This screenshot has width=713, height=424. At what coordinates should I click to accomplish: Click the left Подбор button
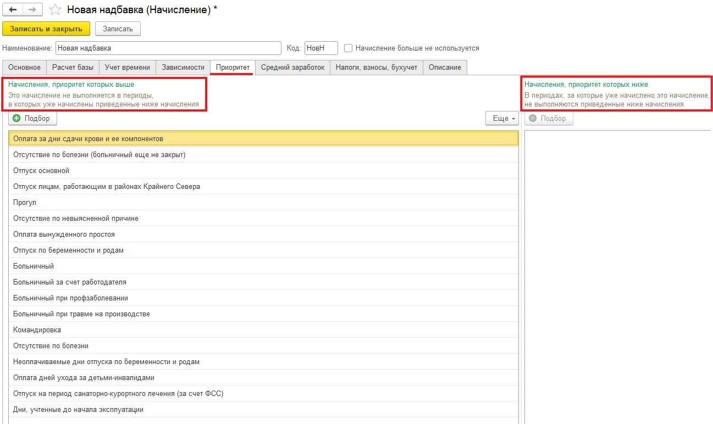click(32, 118)
